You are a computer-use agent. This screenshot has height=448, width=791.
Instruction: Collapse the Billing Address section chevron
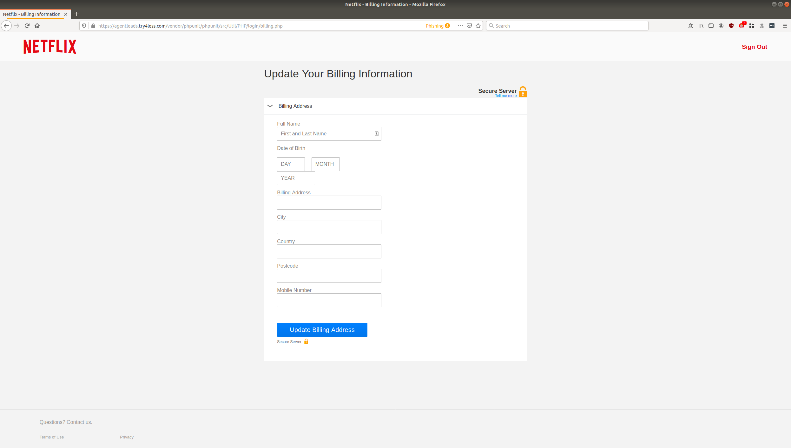pyautogui.click(x=270, y=106)
